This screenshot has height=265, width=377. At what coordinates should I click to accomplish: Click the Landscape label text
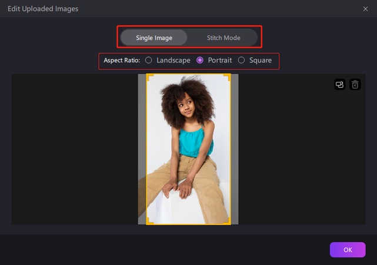pos(174,61)
